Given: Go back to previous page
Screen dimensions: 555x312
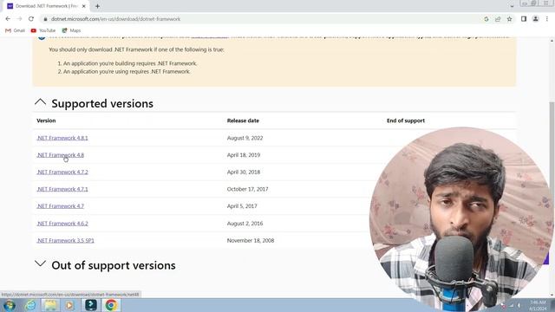Looking at the screenshot, I should [x=8, y=19].
